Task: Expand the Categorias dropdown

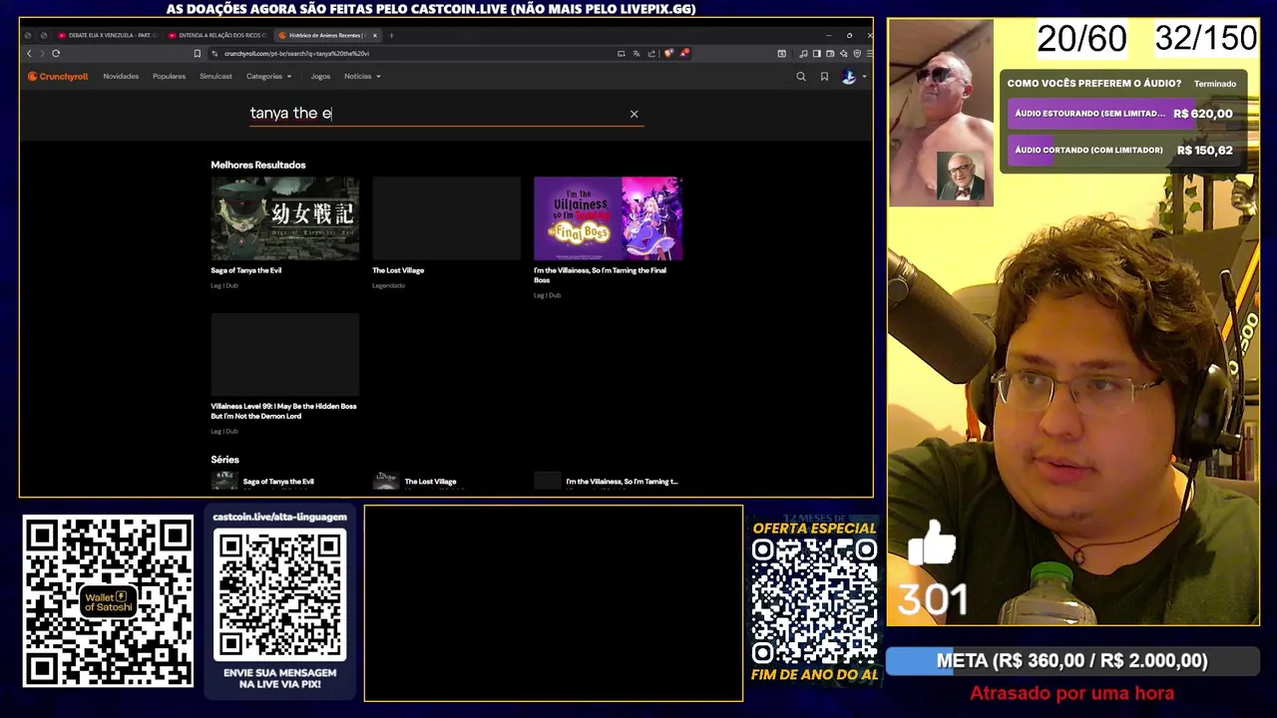Action: click(268, 76)
